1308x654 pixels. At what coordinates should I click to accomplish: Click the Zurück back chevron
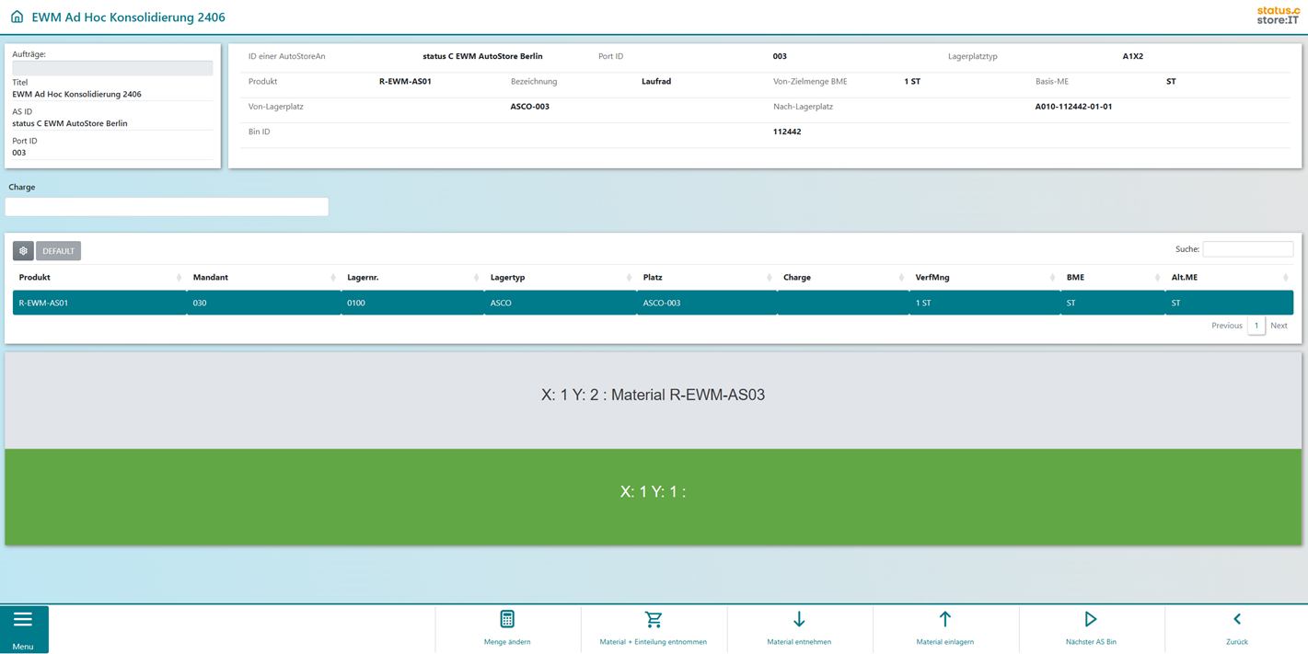pyautogui.click(x=1237, y=620)
